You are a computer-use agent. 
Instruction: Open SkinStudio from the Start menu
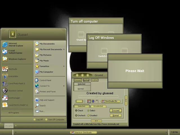[13, 69]
